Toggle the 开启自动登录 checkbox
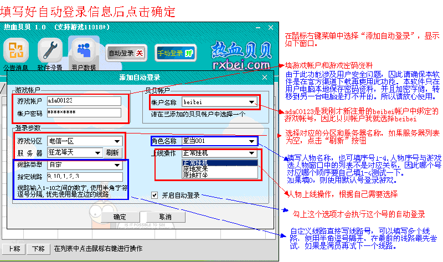Screen dimensions: 443x262 (x=155, y=195)
